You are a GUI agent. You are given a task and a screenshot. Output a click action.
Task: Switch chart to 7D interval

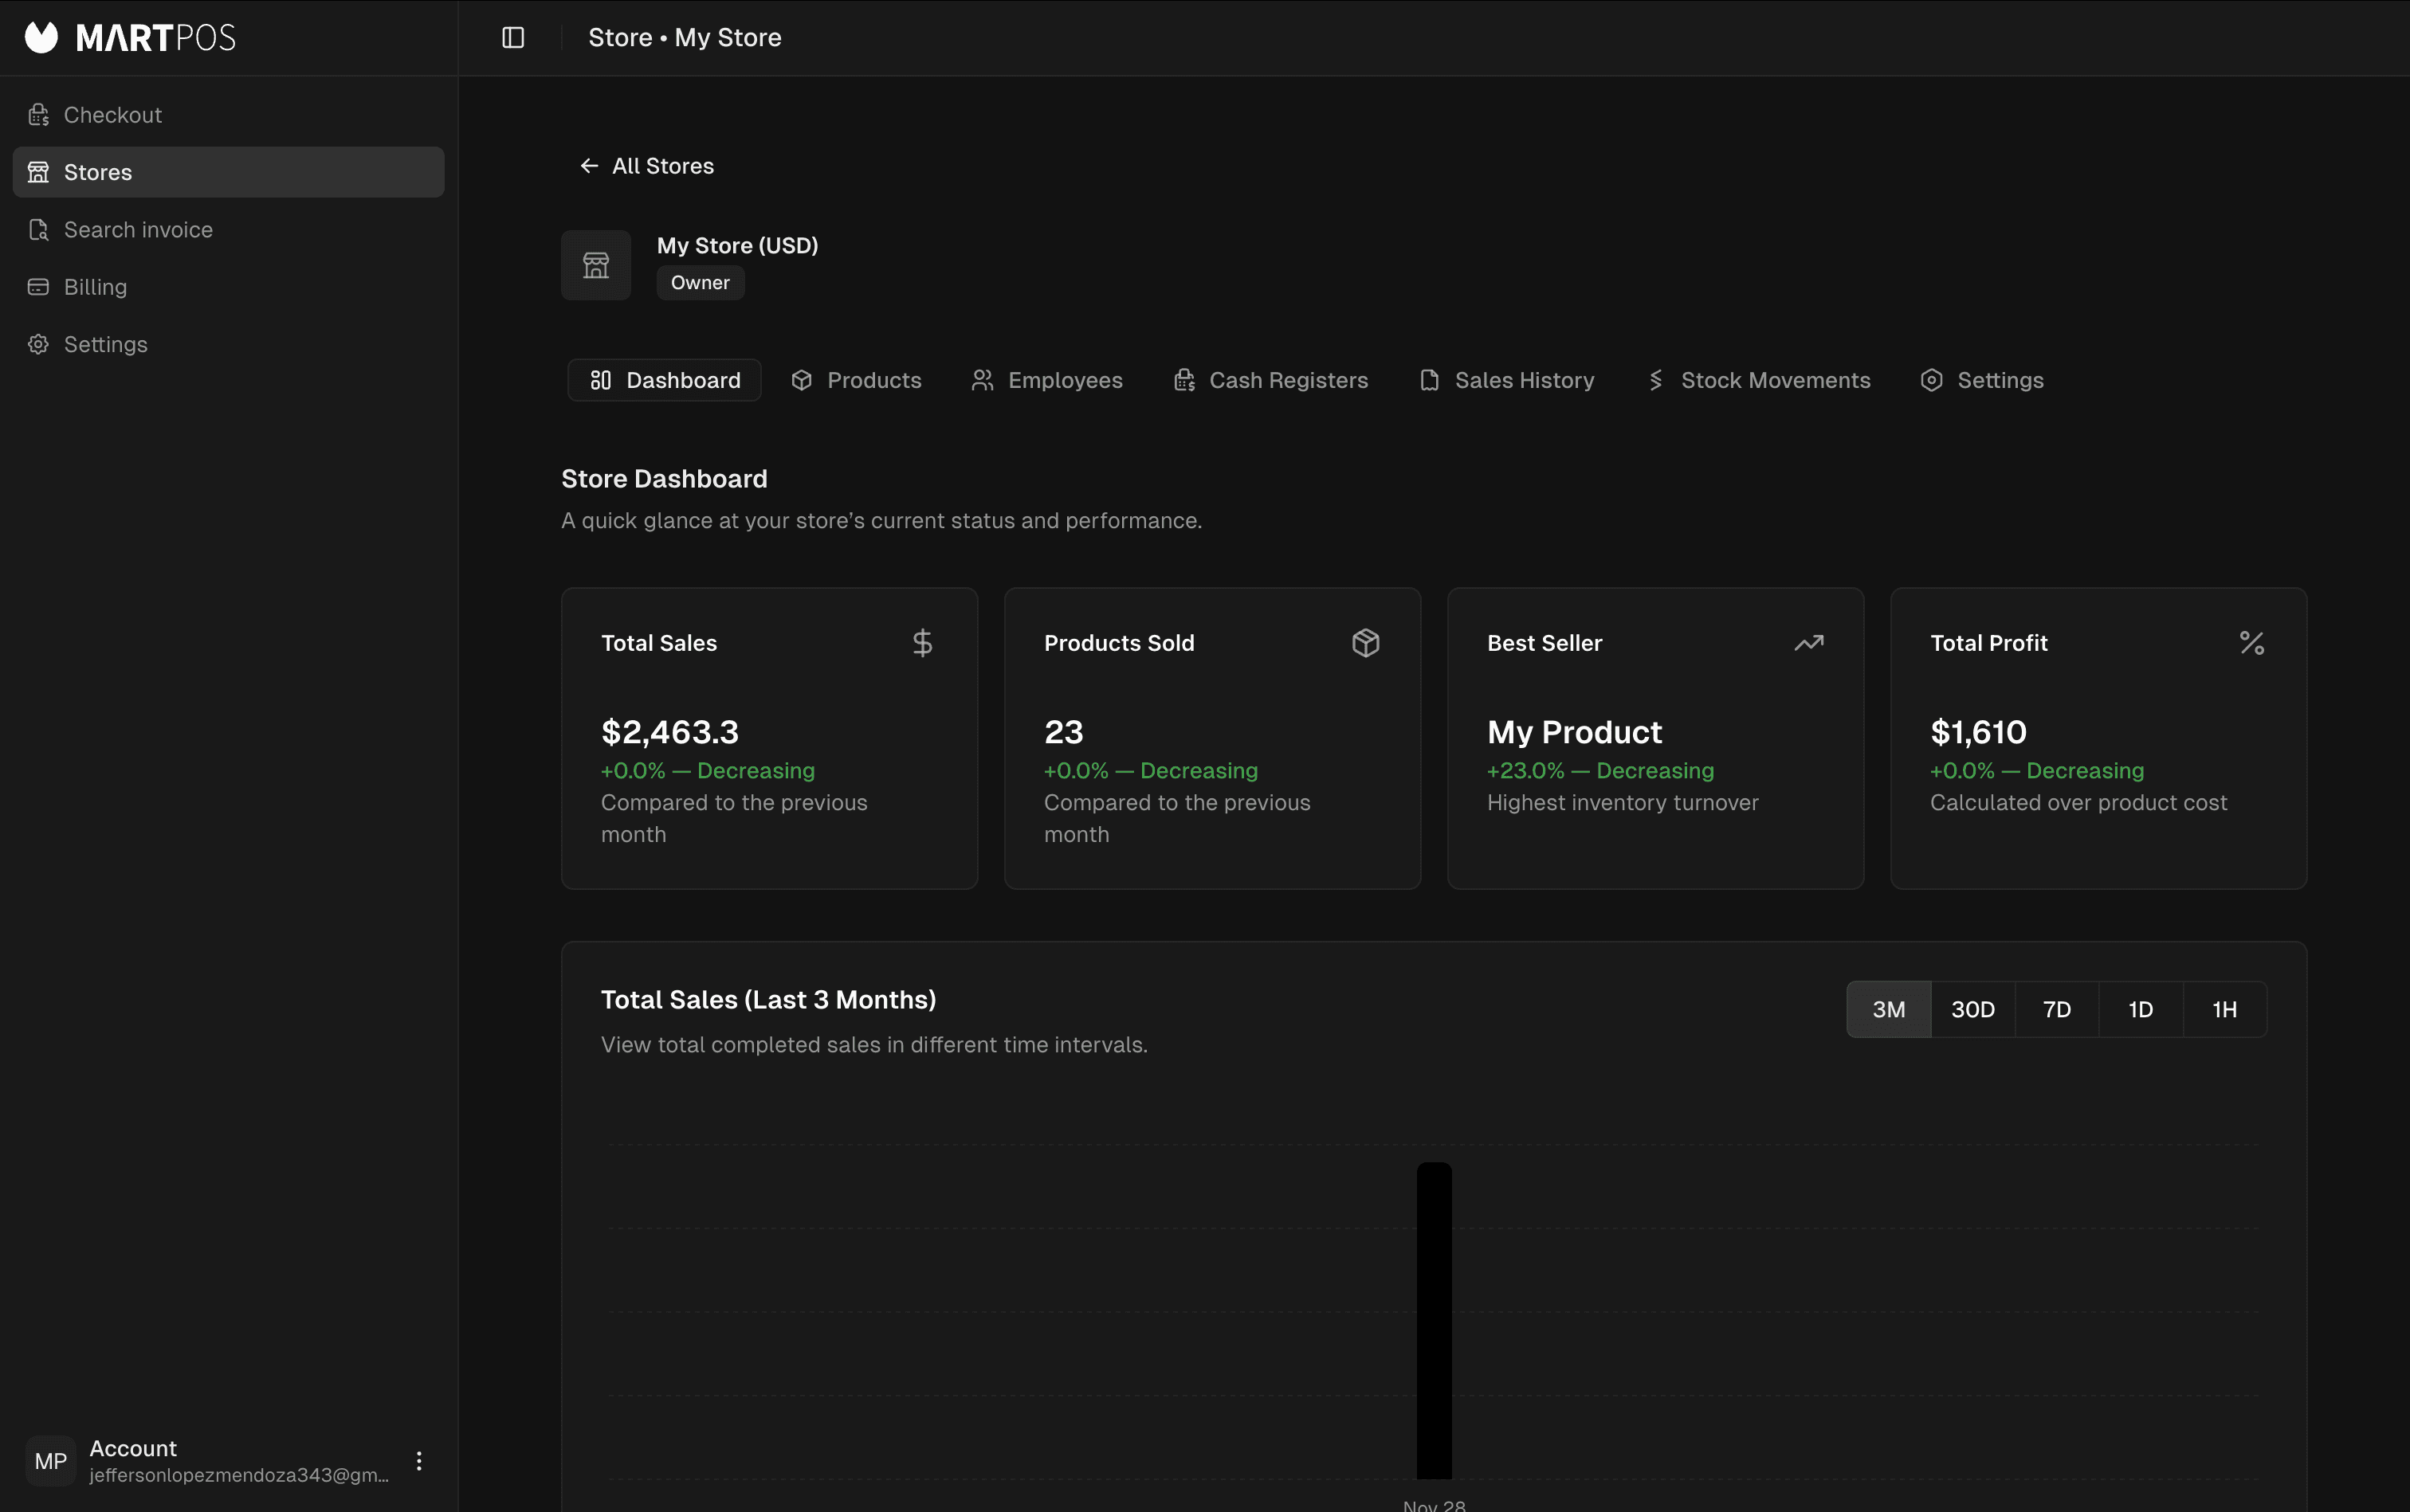[2056, 1010]
